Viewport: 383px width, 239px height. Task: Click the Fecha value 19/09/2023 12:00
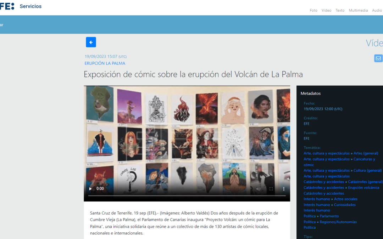[x=323, y=109]
